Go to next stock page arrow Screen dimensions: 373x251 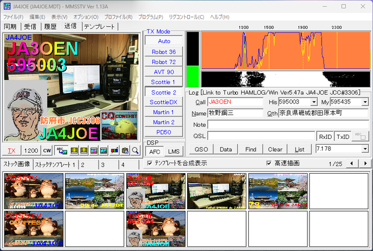[x=365, y=163]
